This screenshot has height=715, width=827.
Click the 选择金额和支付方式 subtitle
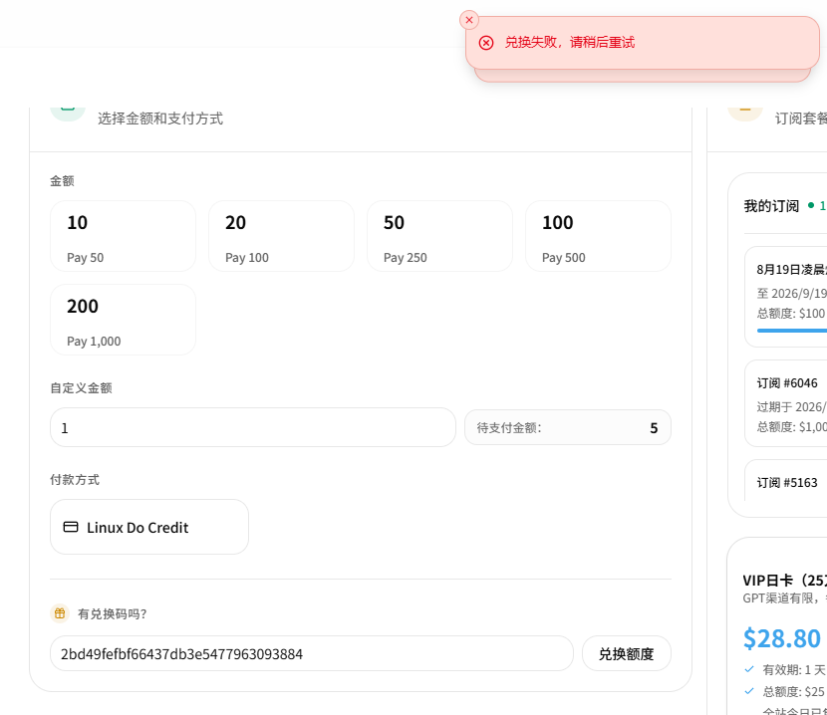pyautogui.click(x=160, y=119)
